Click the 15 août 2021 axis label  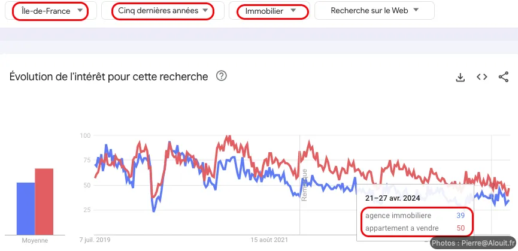269,240
